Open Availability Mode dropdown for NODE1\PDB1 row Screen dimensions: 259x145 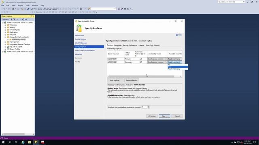click(x=166, y=59)
